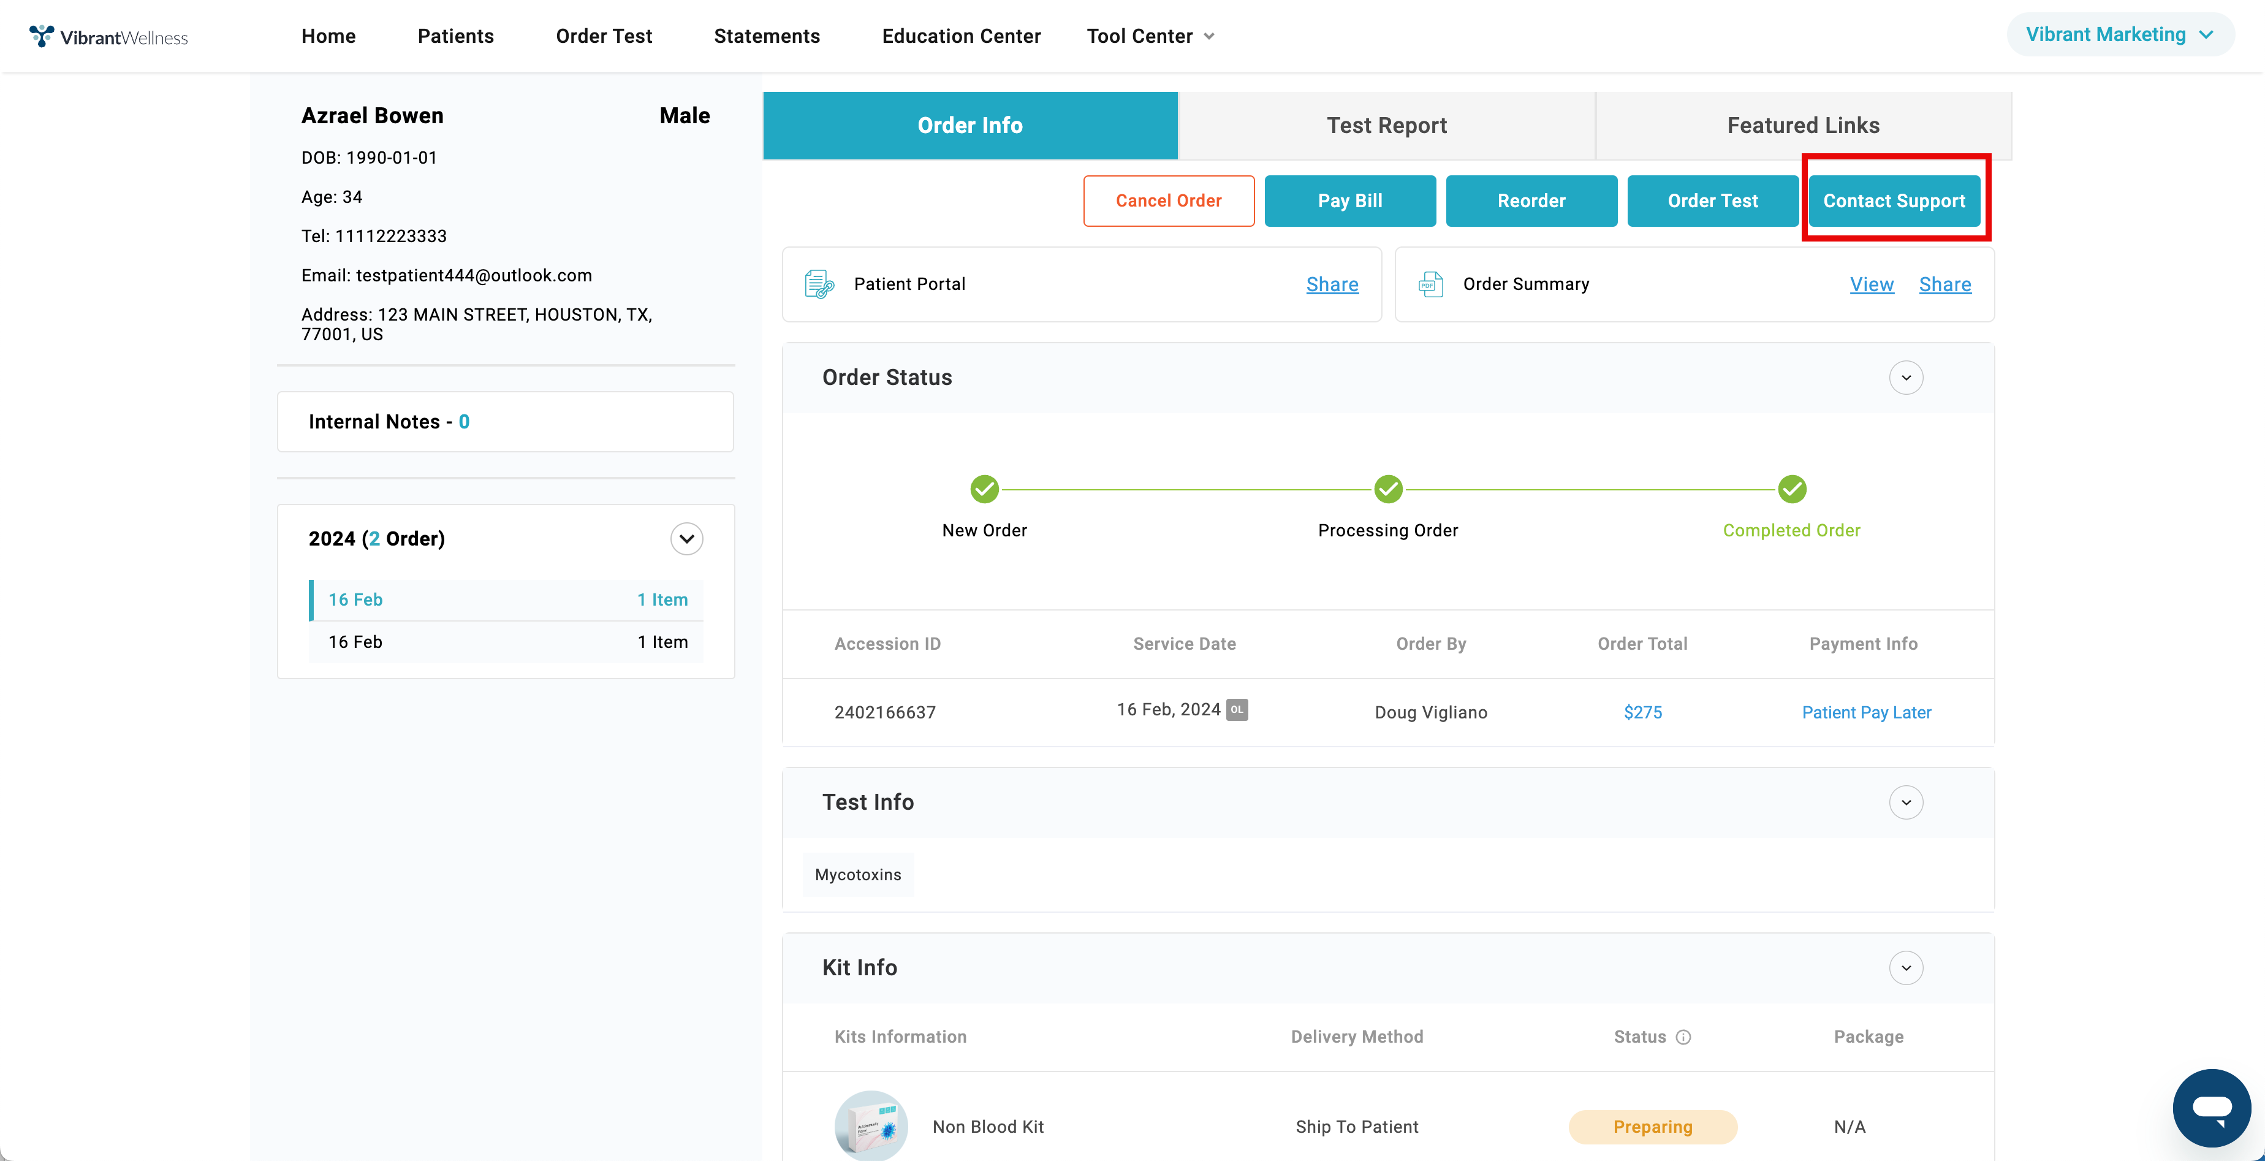View the Order Summary
Image resolution: width=2265 pixels, height=1161 pixels.
[x=1871, y=284]
